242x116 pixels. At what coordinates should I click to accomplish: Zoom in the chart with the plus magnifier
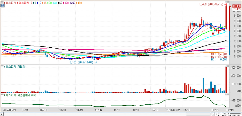click(x=221, y=114)
